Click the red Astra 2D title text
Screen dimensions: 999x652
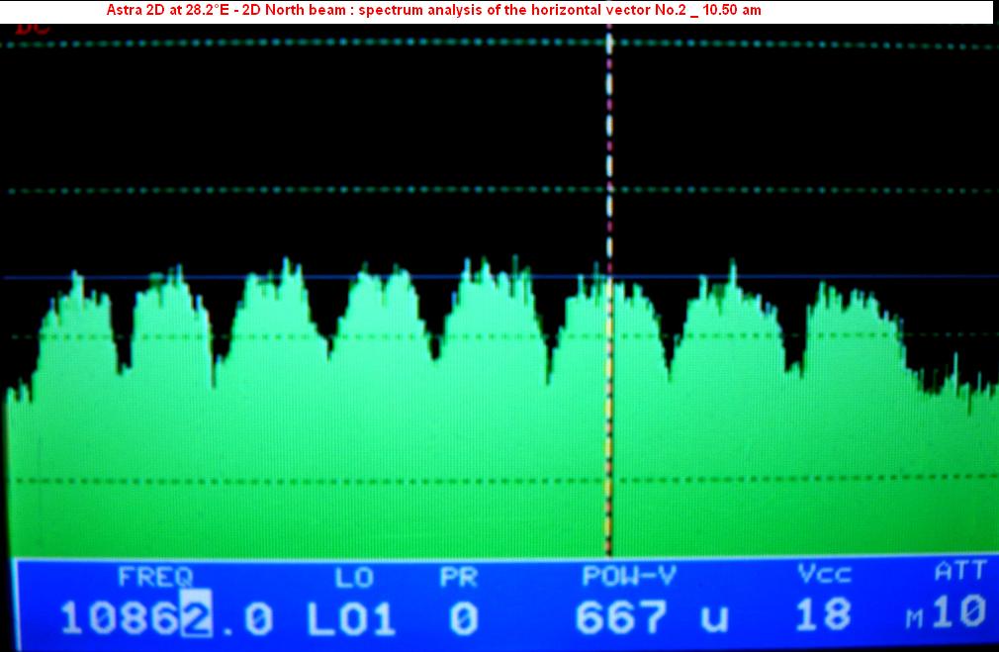point(433,10)
